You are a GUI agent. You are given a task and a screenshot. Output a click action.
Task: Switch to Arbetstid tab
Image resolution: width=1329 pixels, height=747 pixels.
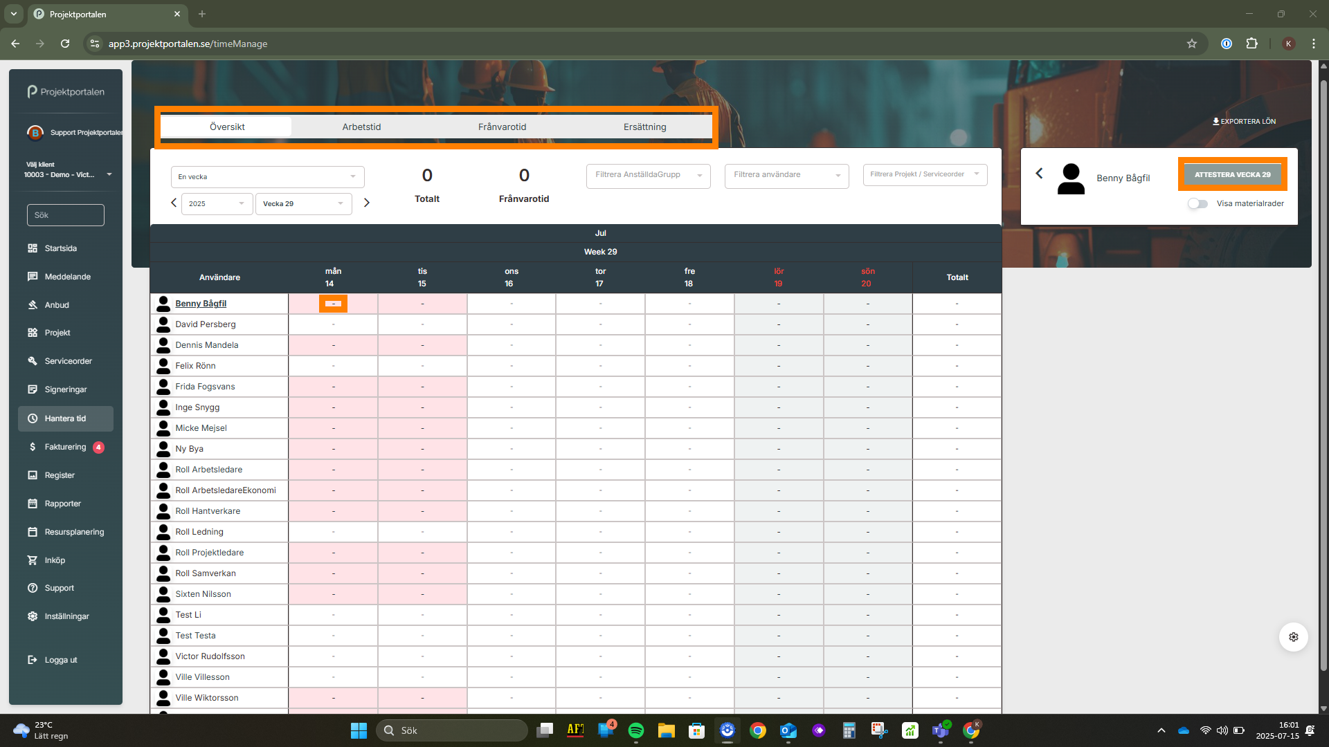361,127
